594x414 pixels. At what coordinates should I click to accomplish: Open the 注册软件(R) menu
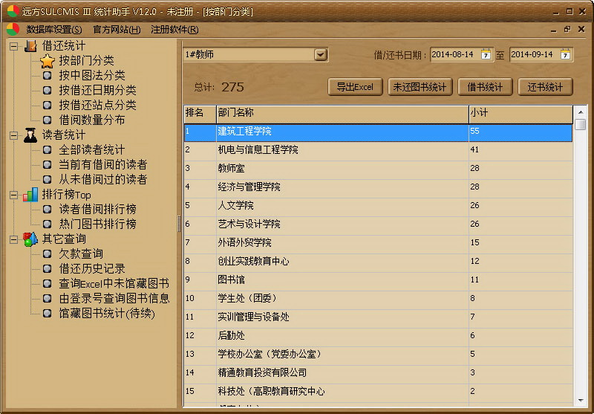pyautogui.click(x=174, y=30)
